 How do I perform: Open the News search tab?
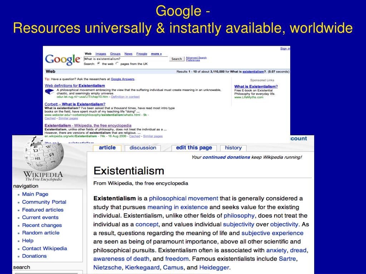128,54
